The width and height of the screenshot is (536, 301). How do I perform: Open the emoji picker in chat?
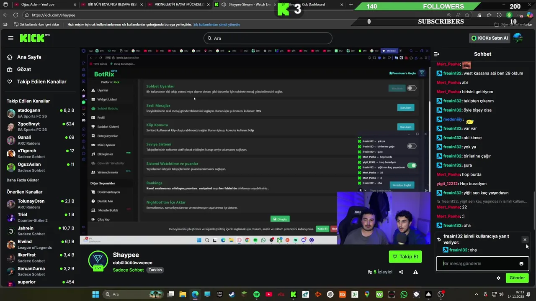(x=521, y=264)
